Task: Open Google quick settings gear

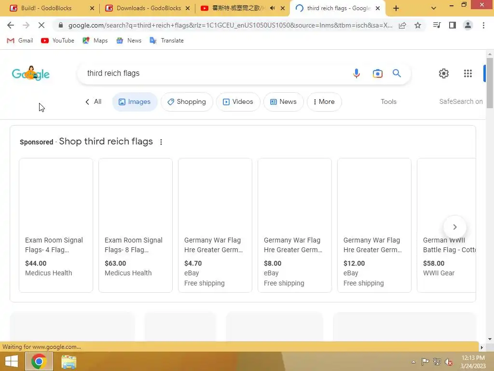Action: tap(444, 73)
